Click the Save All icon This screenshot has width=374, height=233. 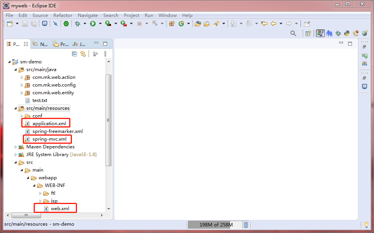34,24
